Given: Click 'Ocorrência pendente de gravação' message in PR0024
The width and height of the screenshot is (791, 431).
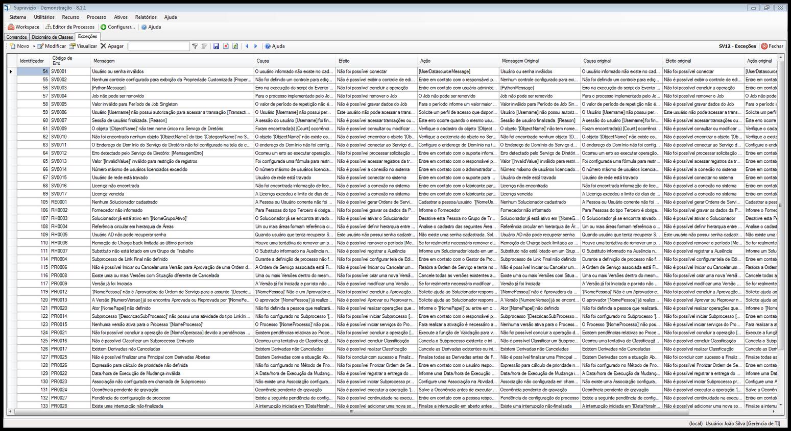Looking at the screenshot, I should 172,390.
